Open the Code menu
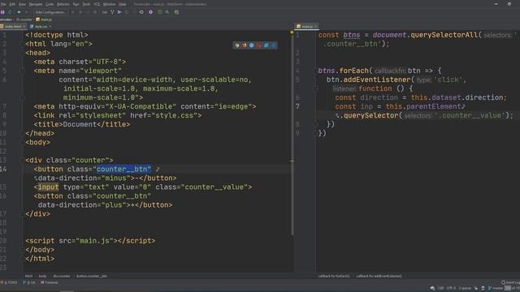Image resolution: width=520 pixels, height=292 pixels. point(50,4)
